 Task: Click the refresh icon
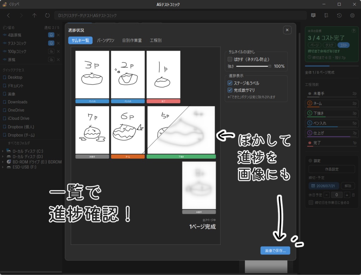(x=47, y=16)
